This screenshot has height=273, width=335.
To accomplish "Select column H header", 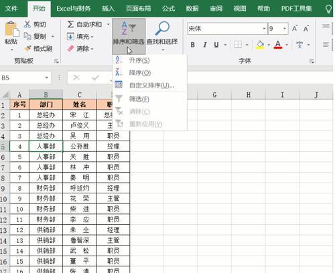I will tap(249, 95).
